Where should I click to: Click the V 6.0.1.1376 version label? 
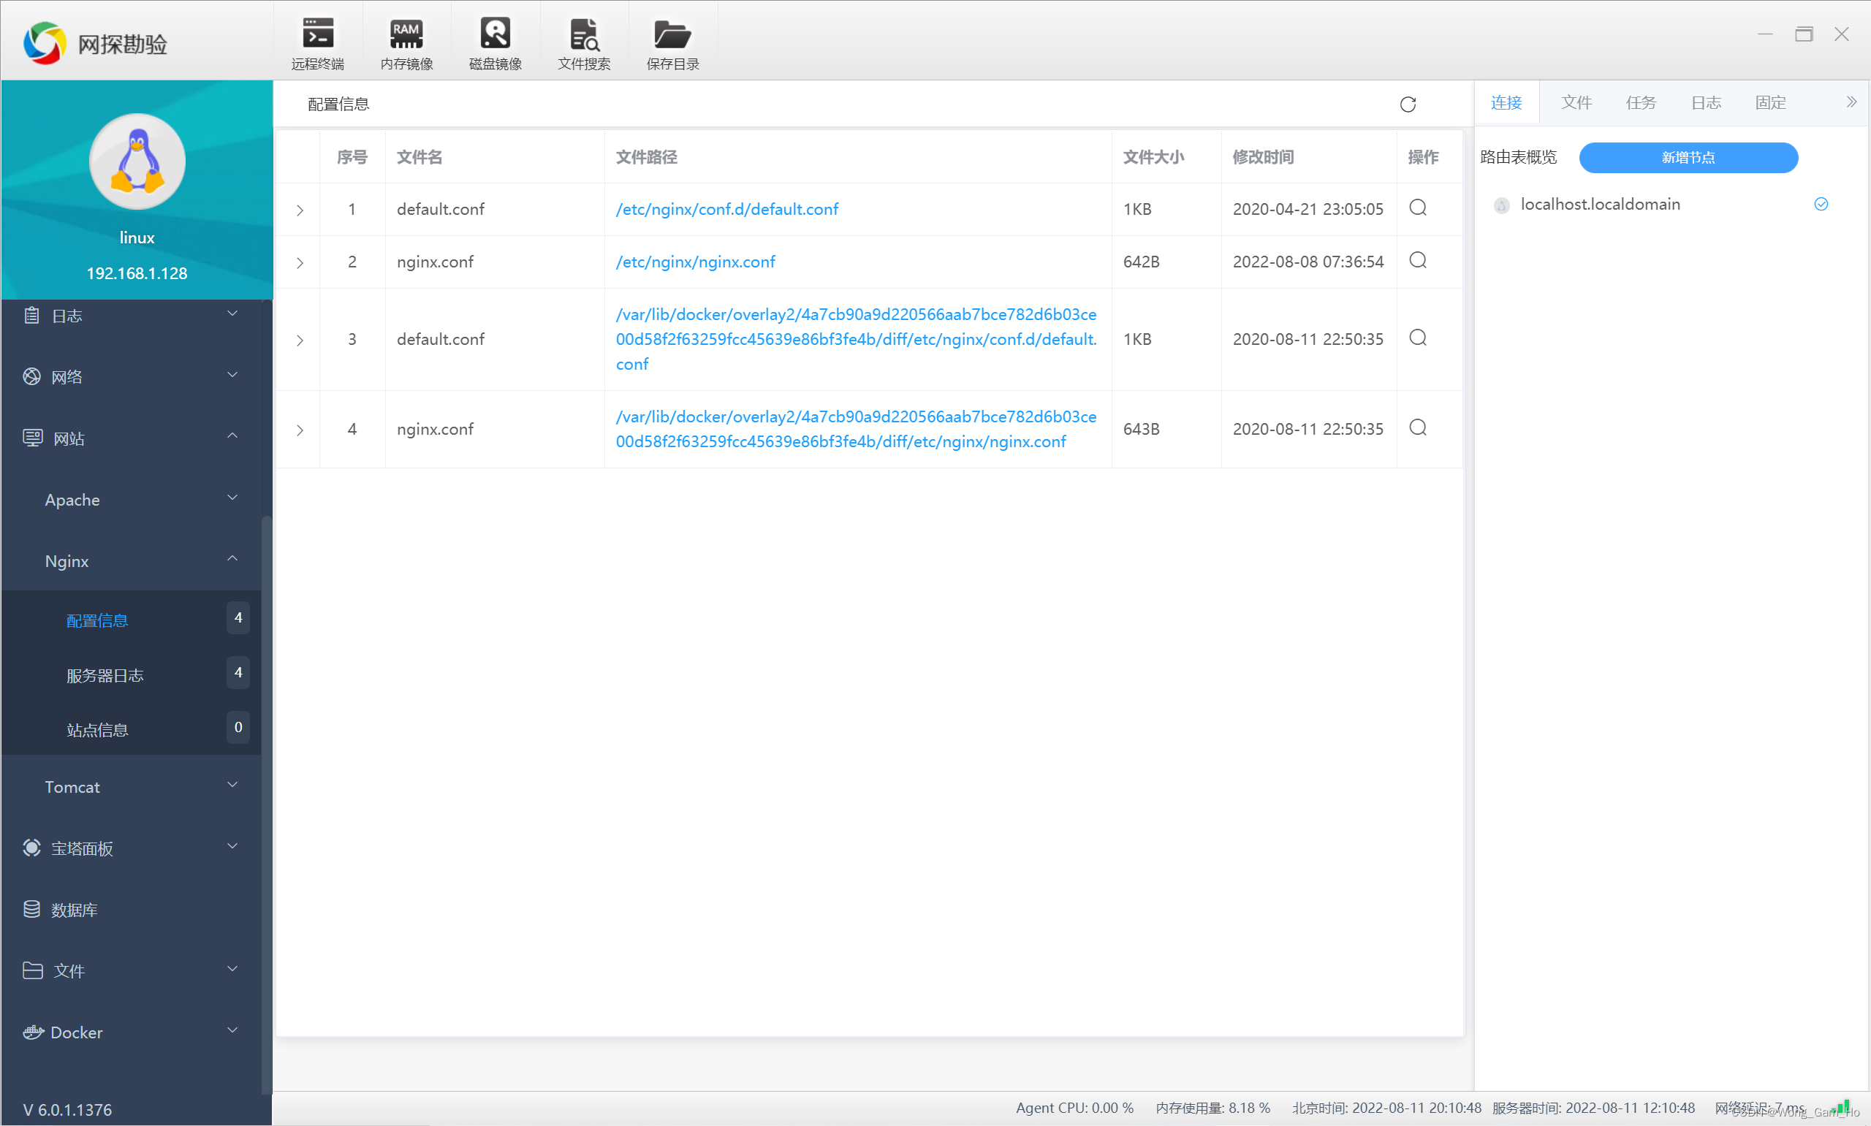point(67,1109)
